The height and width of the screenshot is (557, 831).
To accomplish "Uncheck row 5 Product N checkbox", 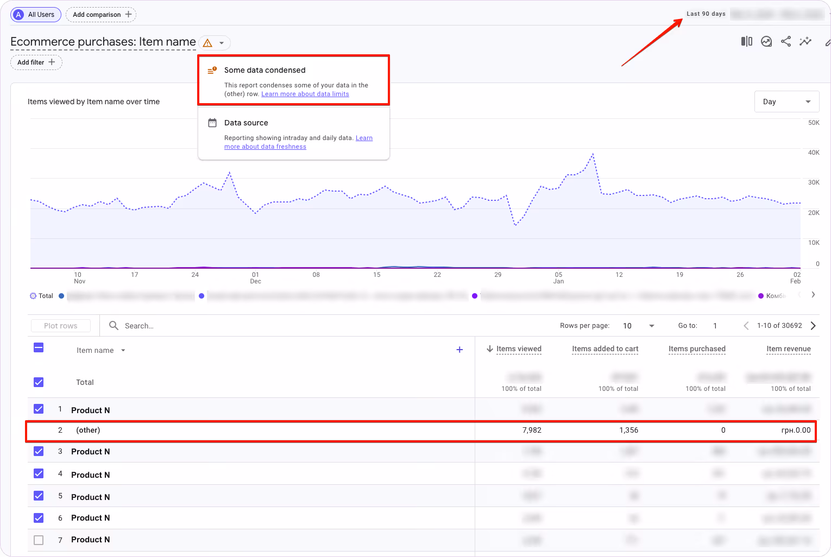I will pos(39,496).
